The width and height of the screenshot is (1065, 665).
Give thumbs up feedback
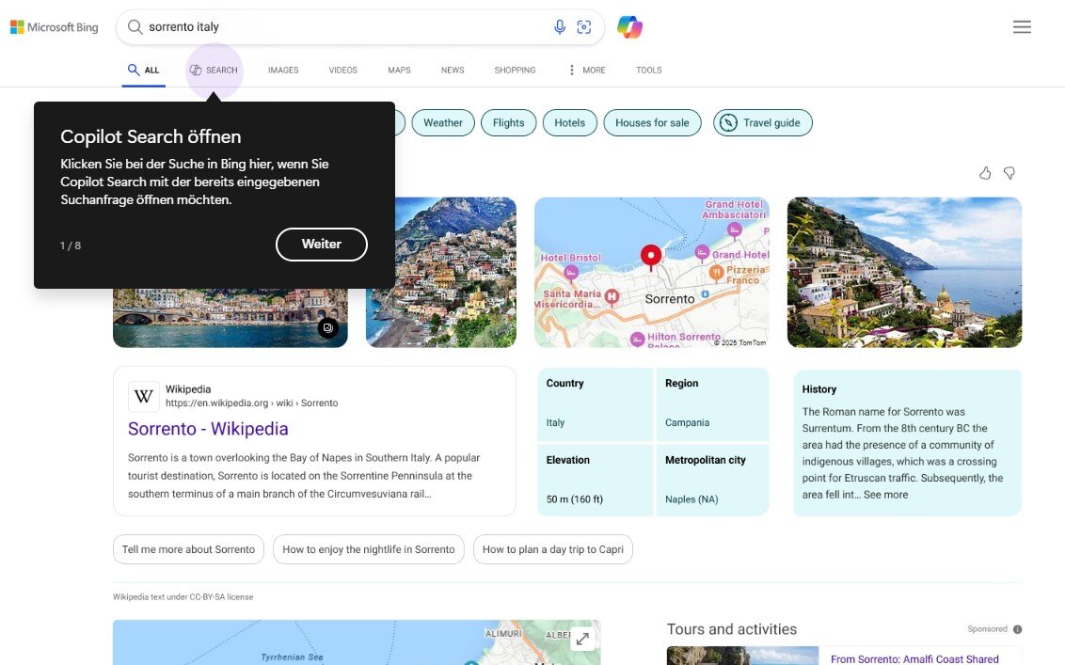pyautogui.click(x=985, y=173)
